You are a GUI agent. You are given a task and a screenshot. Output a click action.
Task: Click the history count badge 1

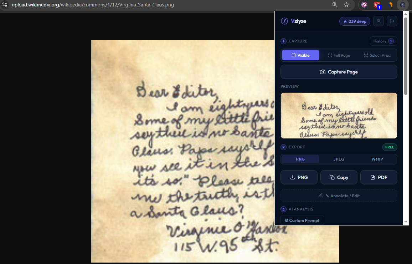pos(391,41)
